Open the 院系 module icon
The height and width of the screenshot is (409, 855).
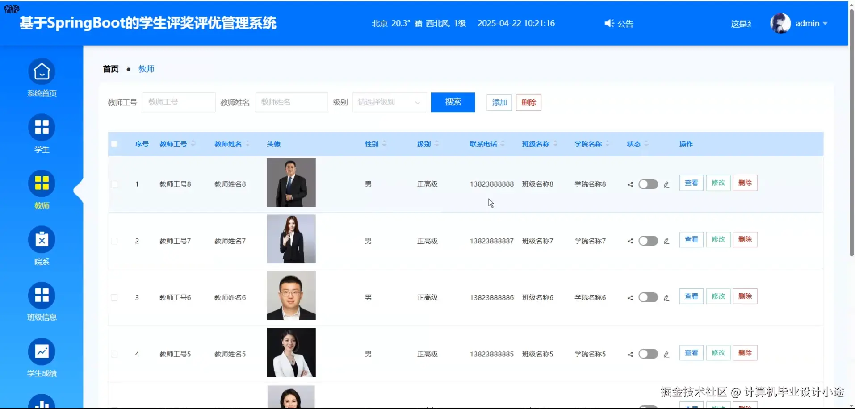pyautogui.click(x=42, y=239)
